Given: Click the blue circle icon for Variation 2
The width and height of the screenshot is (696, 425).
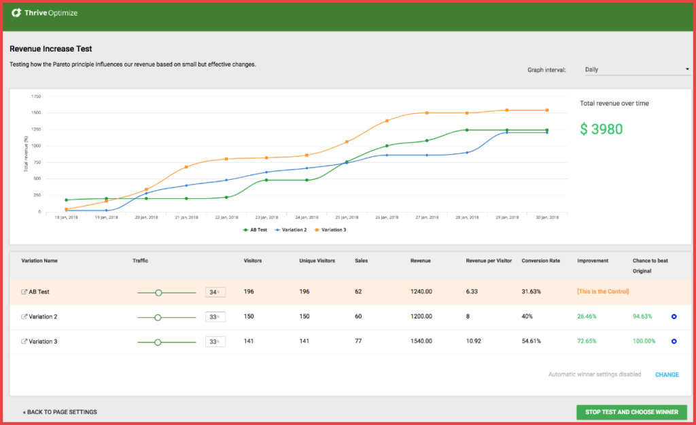Looking at the screenshot, I should coord(674,317).
